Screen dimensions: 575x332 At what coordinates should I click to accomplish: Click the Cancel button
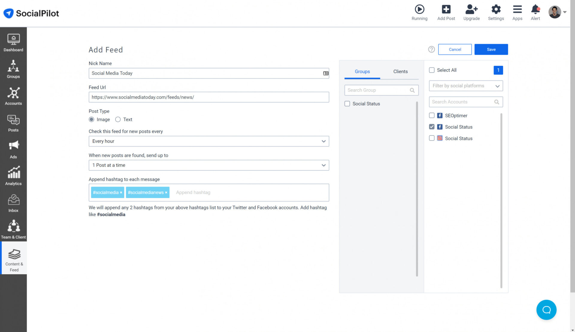[455, 49]
